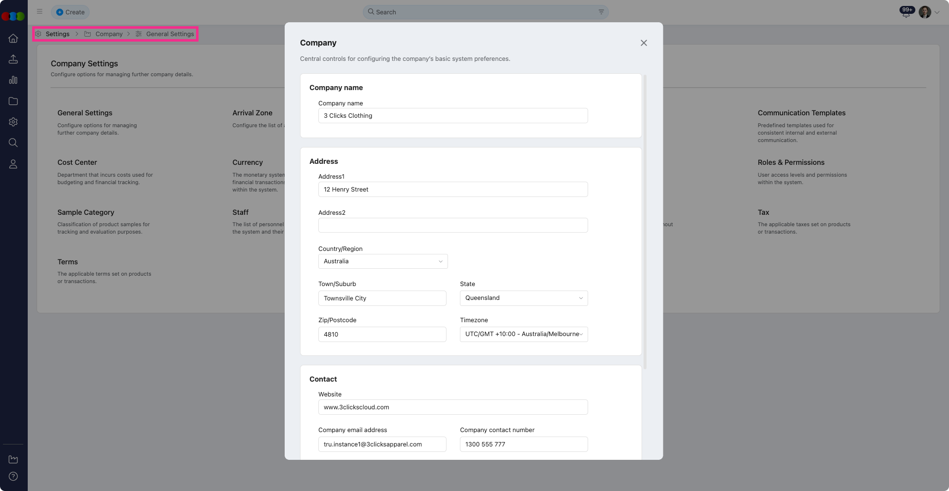This screenshot has width=949, height=491.
Task: Click the folder icon in sidebar
Action: pos(13,101)
